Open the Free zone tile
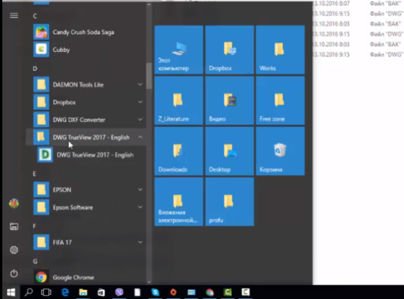Screen dimensions: 404x299 point(280,100)
